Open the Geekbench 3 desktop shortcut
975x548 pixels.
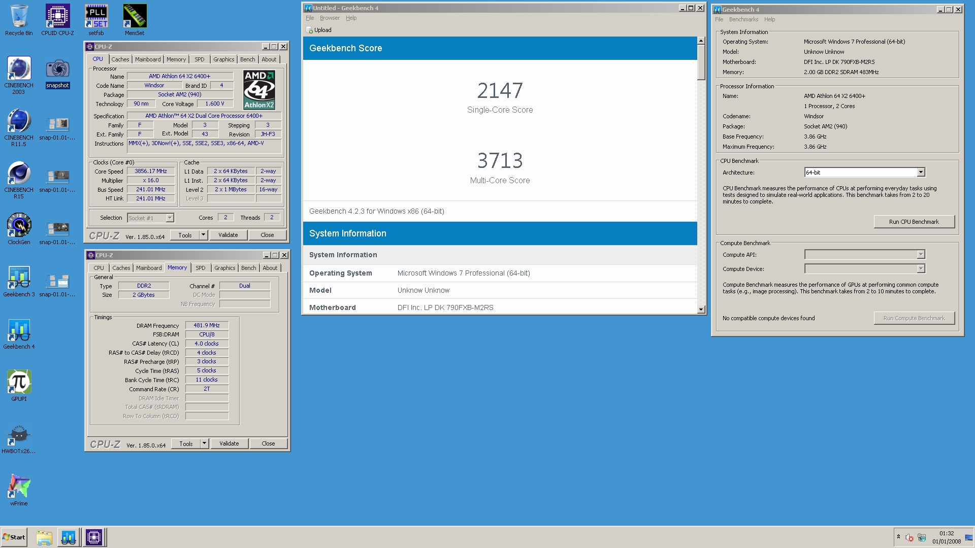tap(19, 281)
